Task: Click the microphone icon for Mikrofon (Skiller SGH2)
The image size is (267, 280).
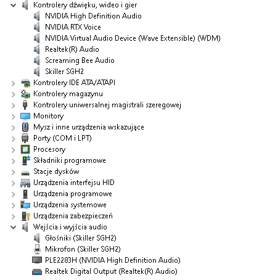Action: coord(37,249)
